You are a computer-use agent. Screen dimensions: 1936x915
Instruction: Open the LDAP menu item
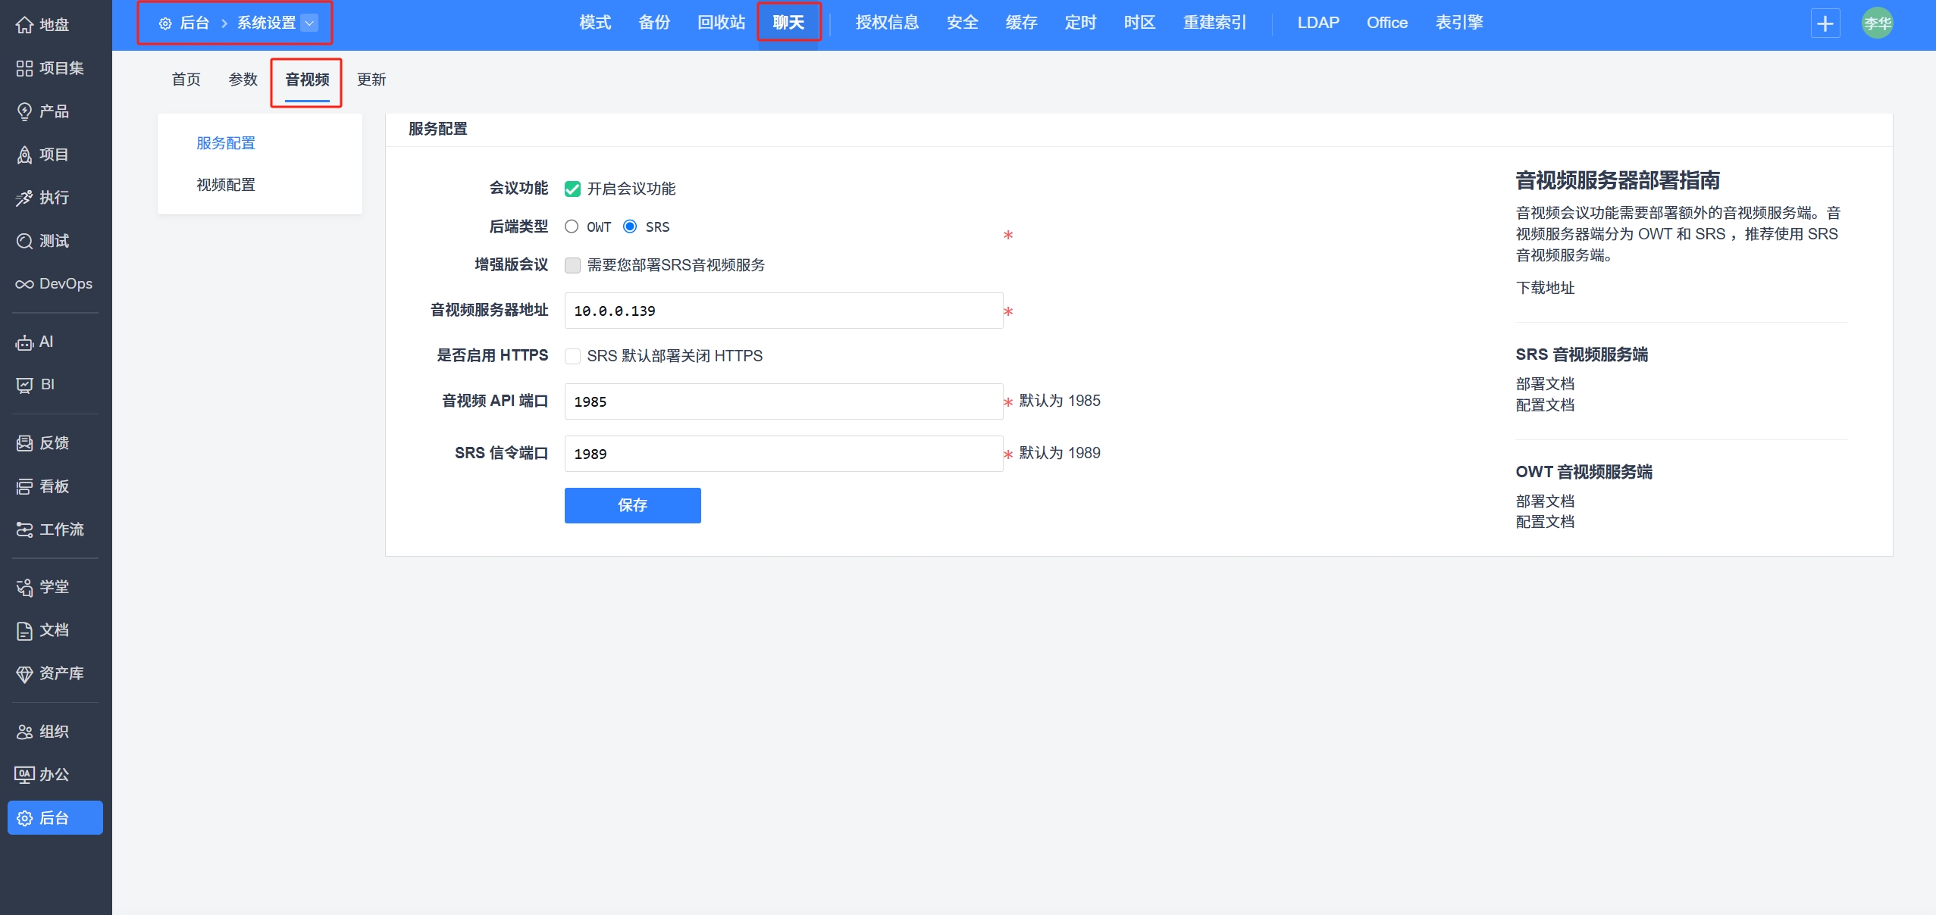click(1317, 23)
